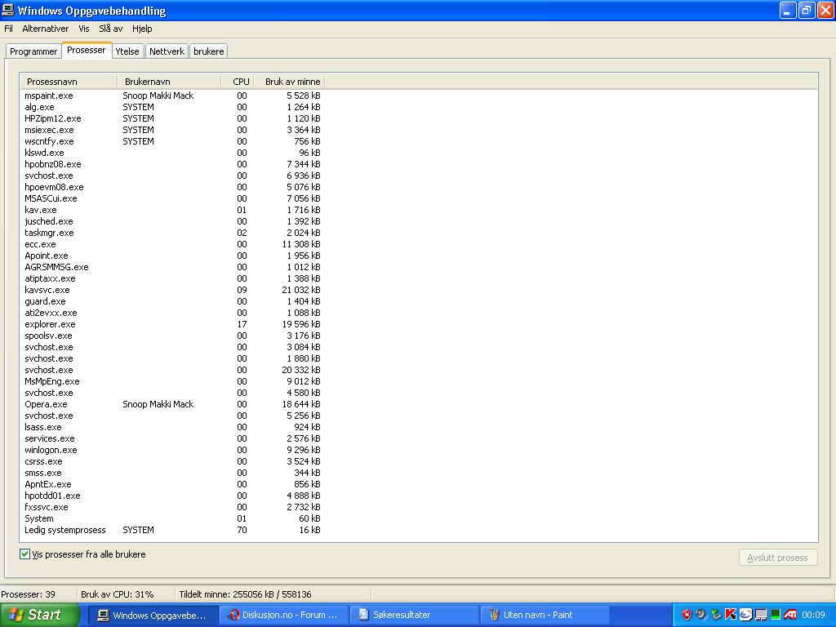Sort by the CPU column header
This screenshot has width=836, height=627.
point(238,82)
